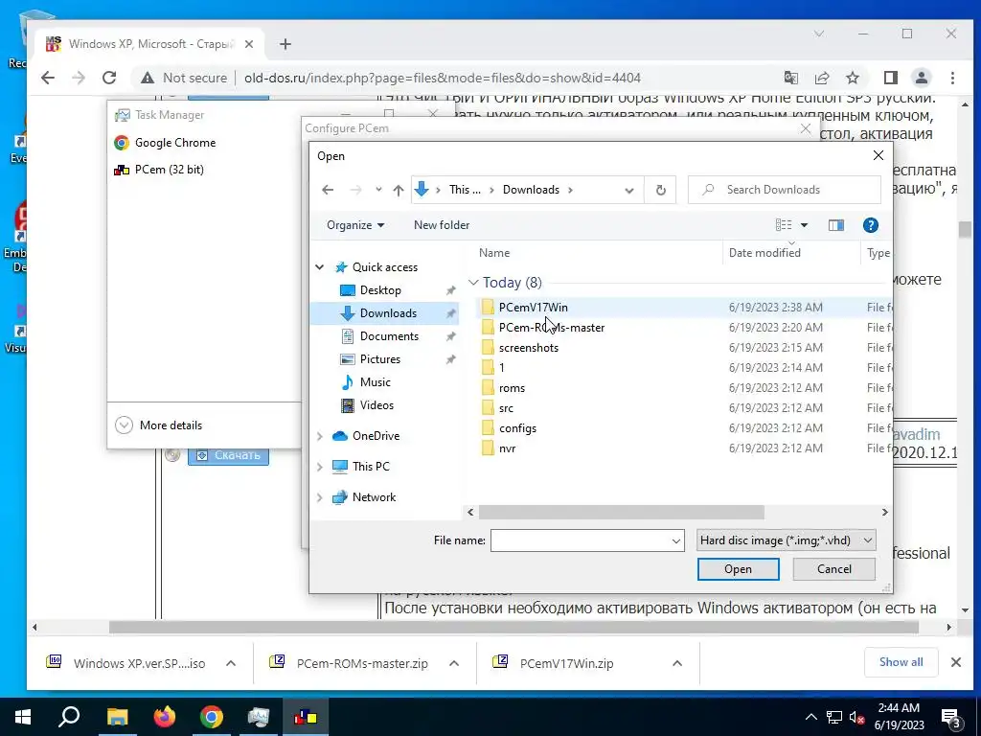
Task: Click the Search Downloads field
Action: pos(785,190)
